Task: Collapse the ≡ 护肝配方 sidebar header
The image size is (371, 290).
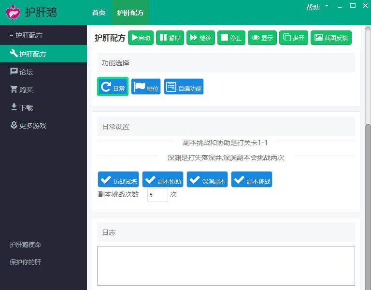Action: pyautogui.click(x=26, y=35)
